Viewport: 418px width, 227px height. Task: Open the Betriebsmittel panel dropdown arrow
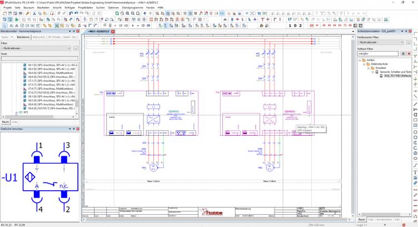tap(70, 32)
